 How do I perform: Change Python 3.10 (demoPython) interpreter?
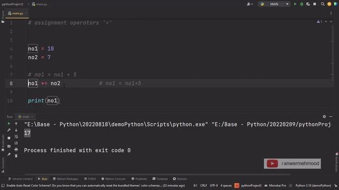pyautogui.click(x=313, y=185)
